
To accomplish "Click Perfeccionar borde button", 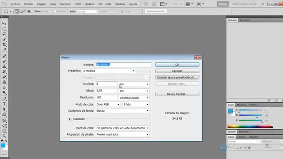I will click(156, 11).
